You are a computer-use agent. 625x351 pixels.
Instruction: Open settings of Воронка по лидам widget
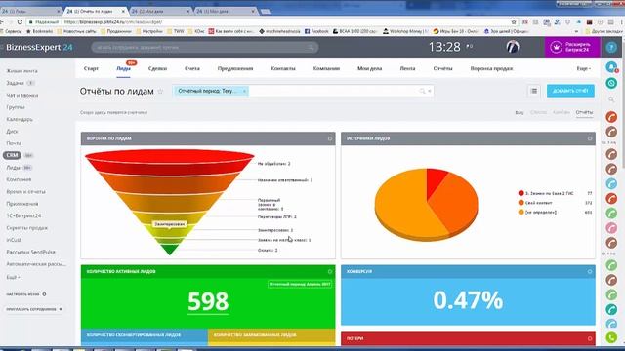tap(330, 138)
